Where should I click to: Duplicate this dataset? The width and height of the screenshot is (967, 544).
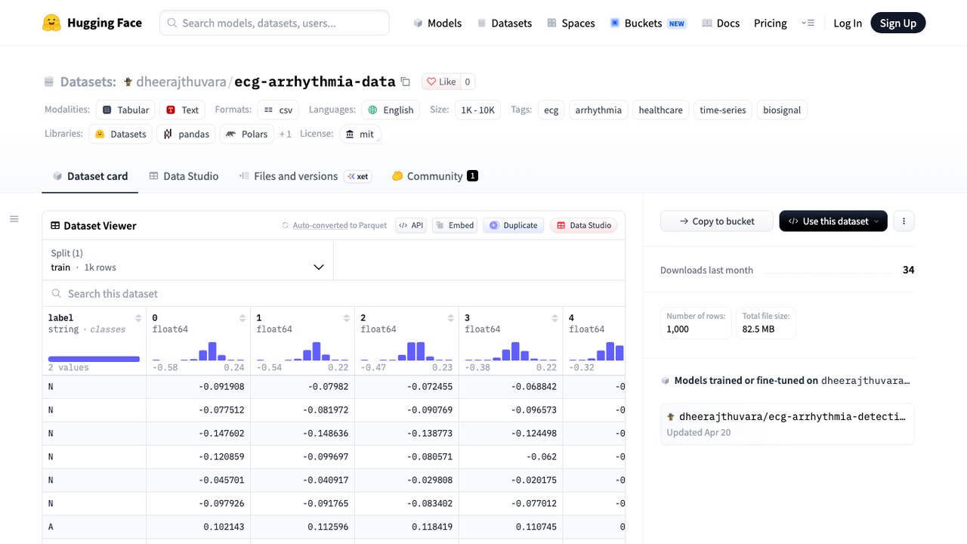point(514,225)
